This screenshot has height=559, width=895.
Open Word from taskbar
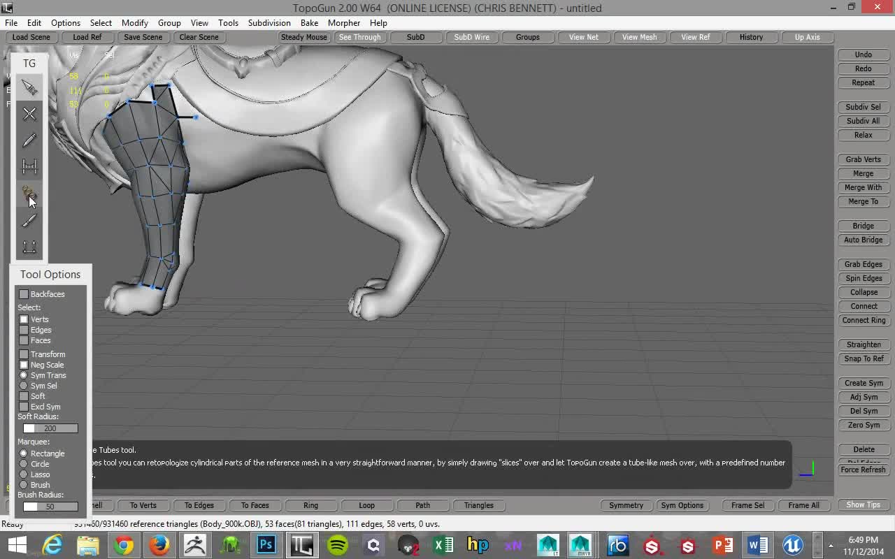coord(758,545)
